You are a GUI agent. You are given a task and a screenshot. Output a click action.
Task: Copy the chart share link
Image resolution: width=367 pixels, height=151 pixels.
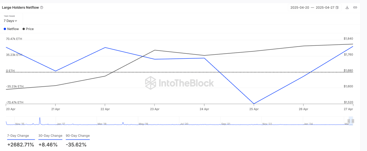coord(355,8)
